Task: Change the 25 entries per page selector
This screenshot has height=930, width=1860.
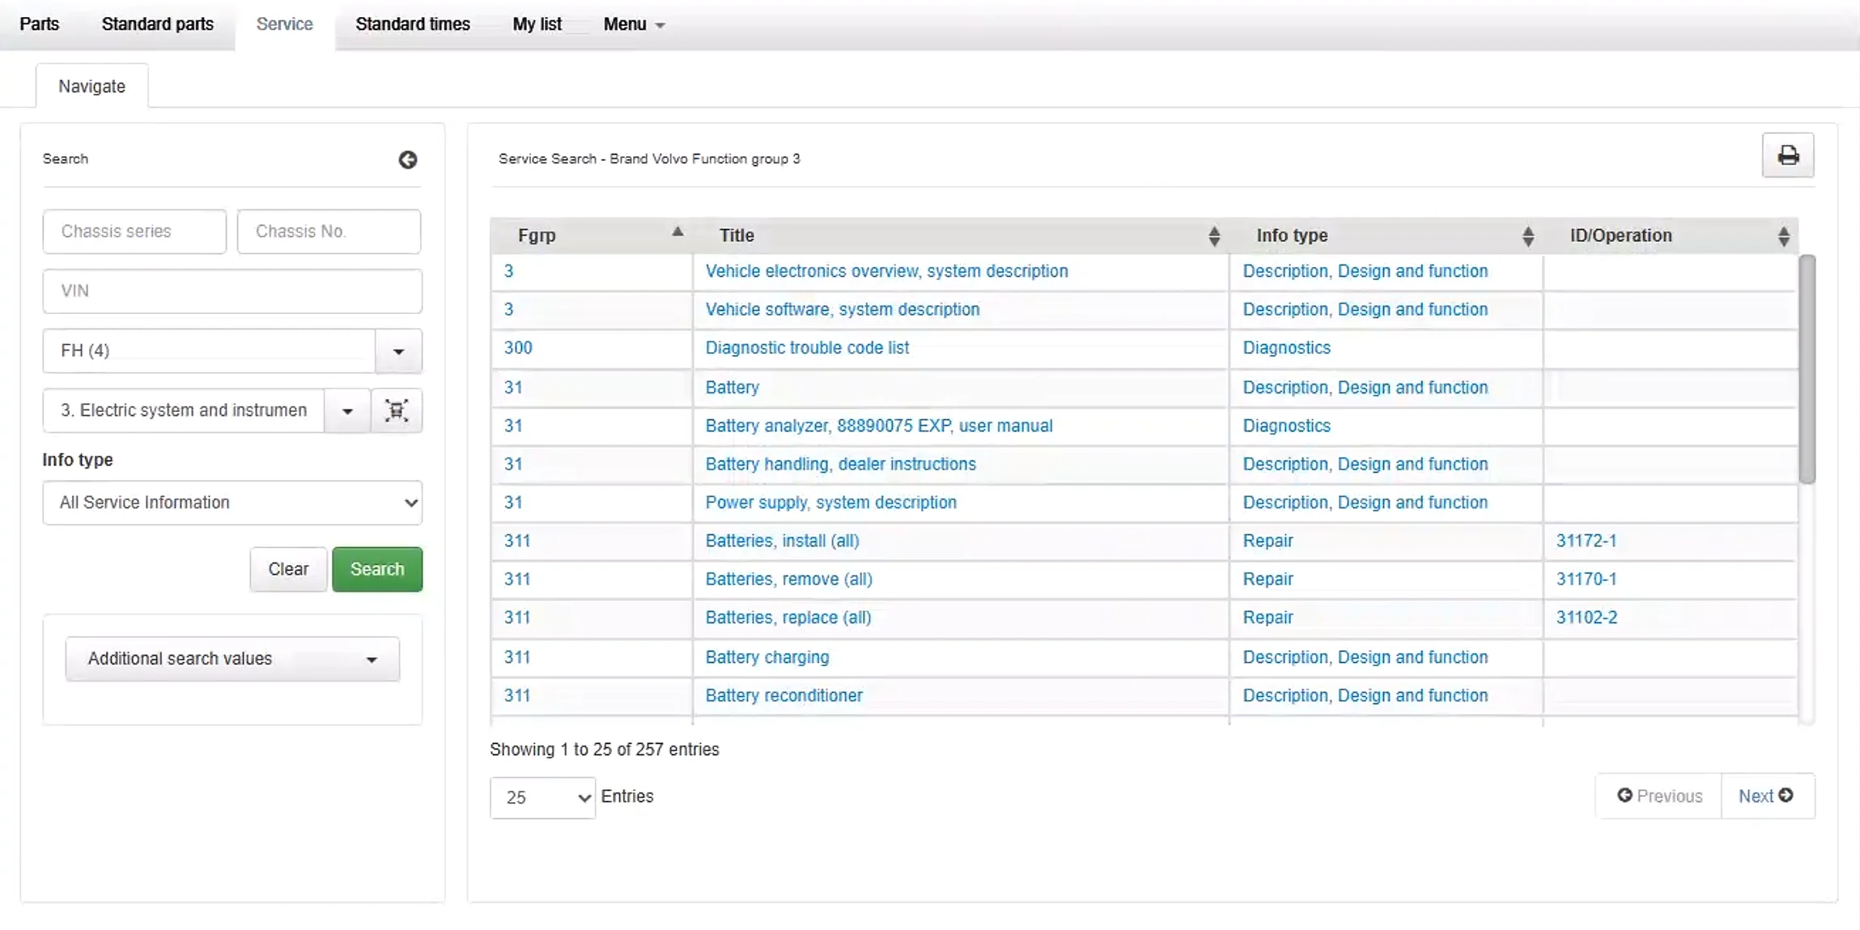Action: point(542,797)
